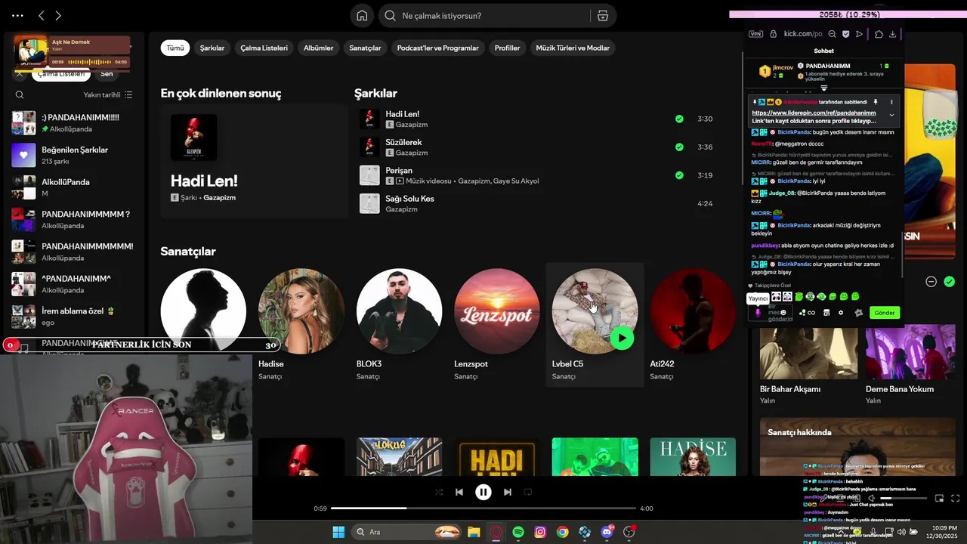This screenshot has height=544, width=967.
Task: Go back with the left arrow
Action: tap(42, 16)
